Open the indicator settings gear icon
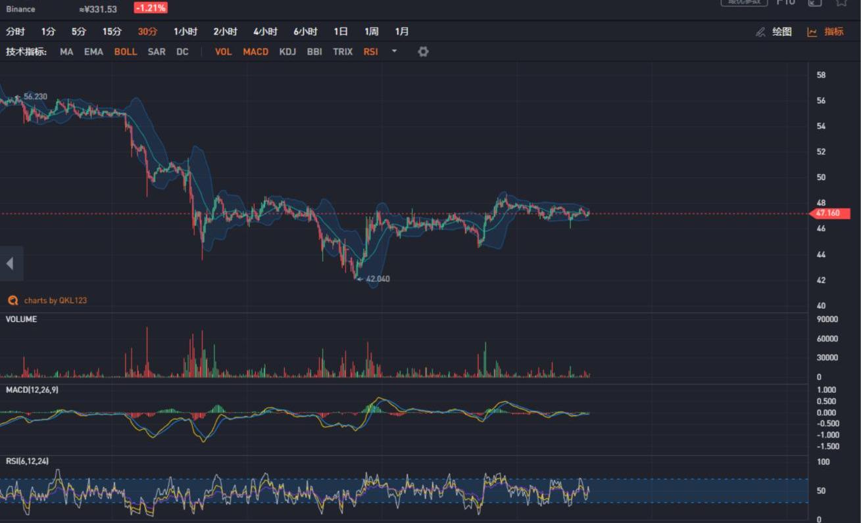Screen dimensions: 861x523 point(423,51)
